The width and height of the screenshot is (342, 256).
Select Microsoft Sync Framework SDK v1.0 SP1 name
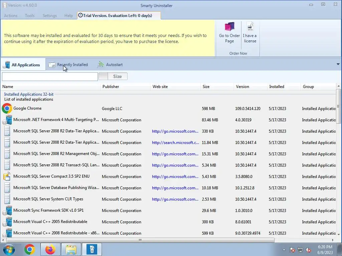click(48, 210)
